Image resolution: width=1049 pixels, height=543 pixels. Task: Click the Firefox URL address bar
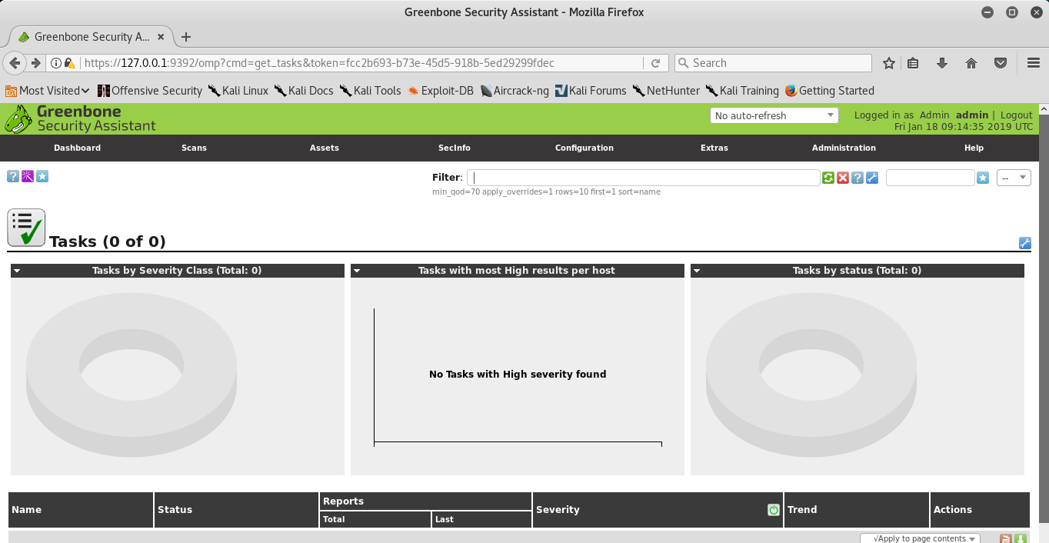(361, 63)
